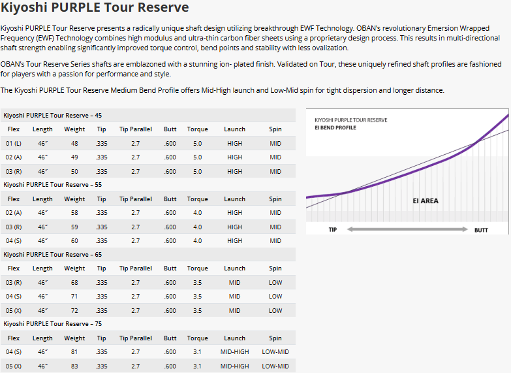Click the Weight header in the 45 table
This screenshot has height=373, width=511.
click(x=74, y=129)
